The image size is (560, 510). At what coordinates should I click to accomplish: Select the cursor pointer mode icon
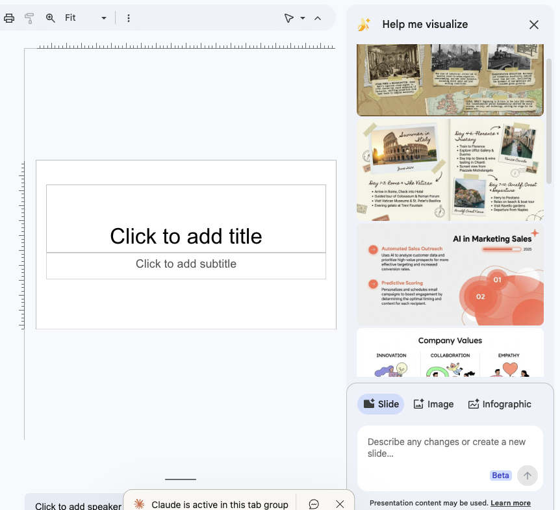289,18
